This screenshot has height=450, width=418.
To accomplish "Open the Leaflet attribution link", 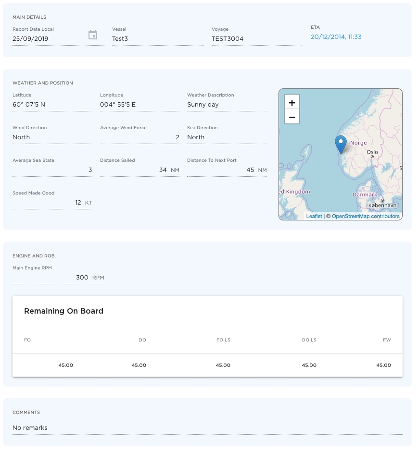I will [x=314, y=216].
